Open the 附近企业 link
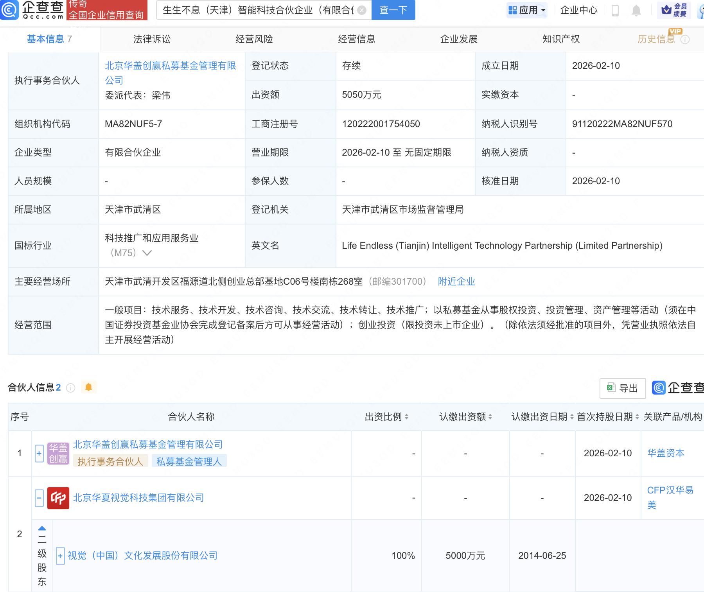The height and width of the screenshot is (592, 704). tap(456, 282)
